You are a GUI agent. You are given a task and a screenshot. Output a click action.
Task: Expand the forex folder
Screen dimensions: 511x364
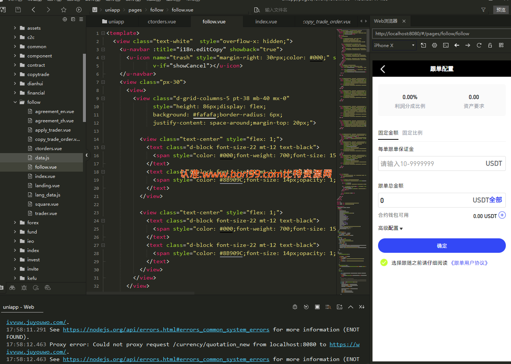pyautogui.click(x=15, y=222)
